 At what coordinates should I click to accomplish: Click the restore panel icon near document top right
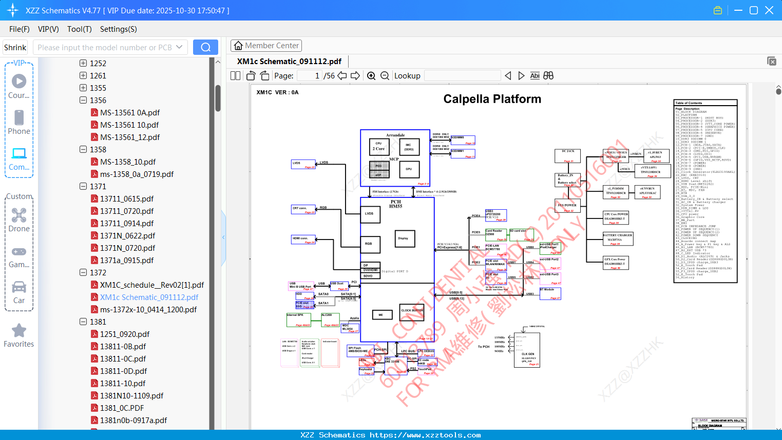point(772,61)
